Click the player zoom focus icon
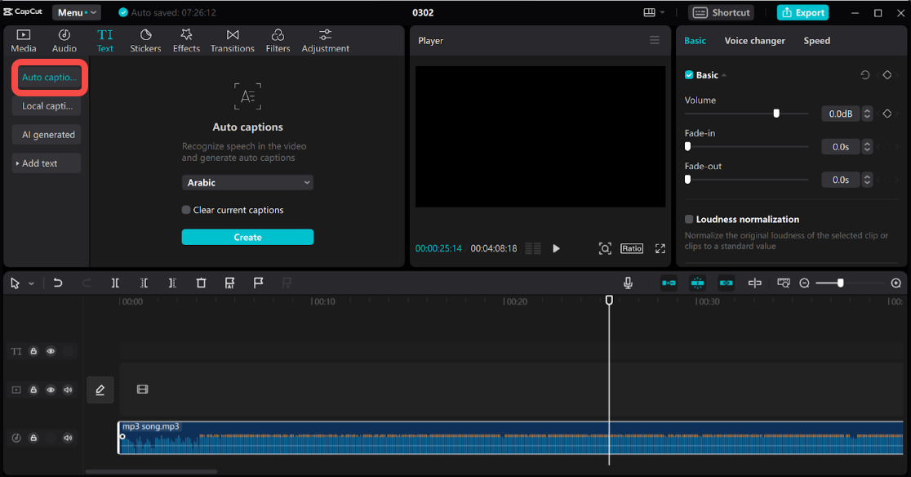Image resolution: width=911 pixels, height=477 pixels. click(605, 248)
